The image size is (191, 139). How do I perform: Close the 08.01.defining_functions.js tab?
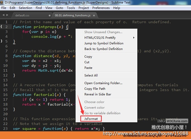(x=94, y=16)
